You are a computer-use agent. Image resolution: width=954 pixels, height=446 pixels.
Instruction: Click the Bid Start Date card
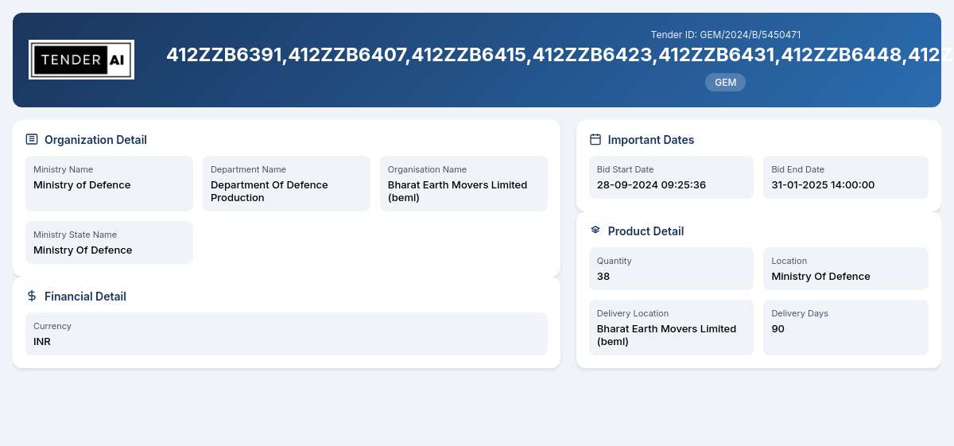(671, 177)
